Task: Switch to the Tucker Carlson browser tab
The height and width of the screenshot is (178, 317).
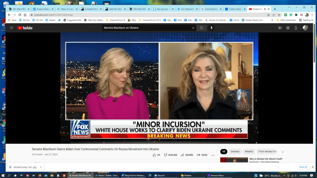Action: tap(235, 9)
